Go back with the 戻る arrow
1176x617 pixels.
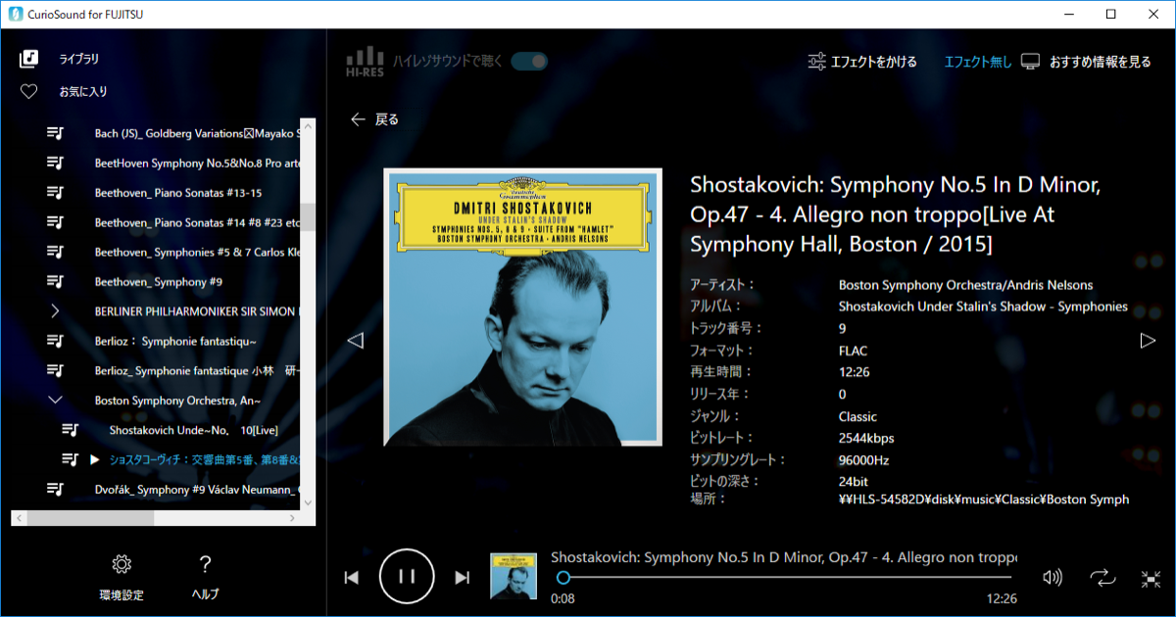point(375,119)
